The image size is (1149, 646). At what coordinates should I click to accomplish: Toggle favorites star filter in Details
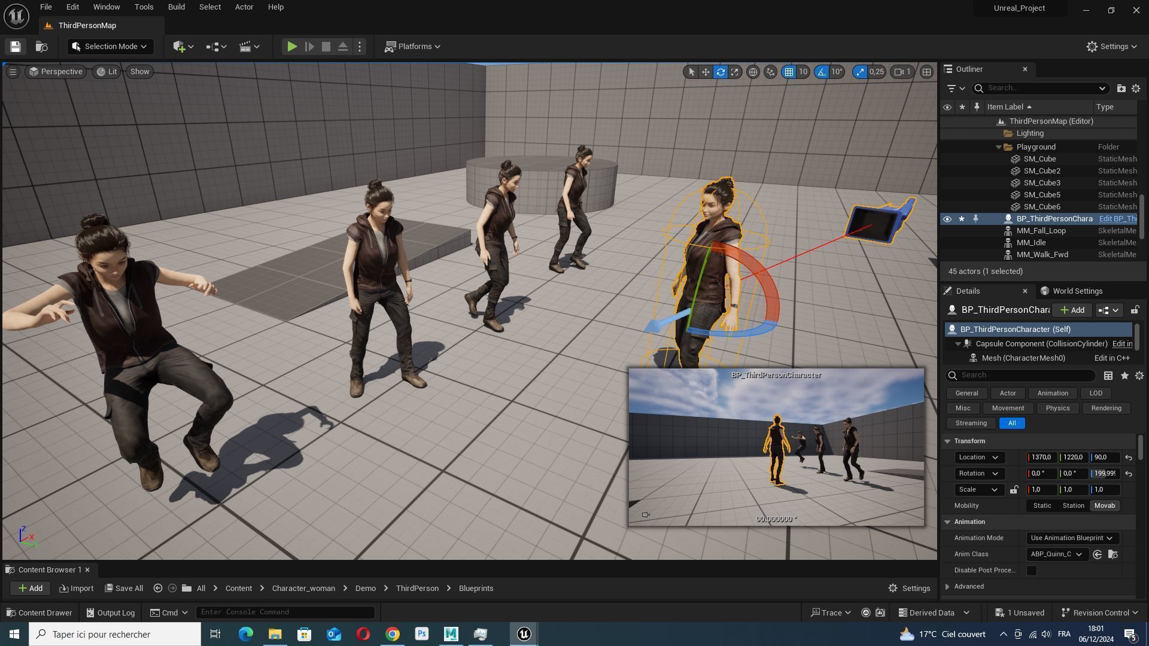1124,376
